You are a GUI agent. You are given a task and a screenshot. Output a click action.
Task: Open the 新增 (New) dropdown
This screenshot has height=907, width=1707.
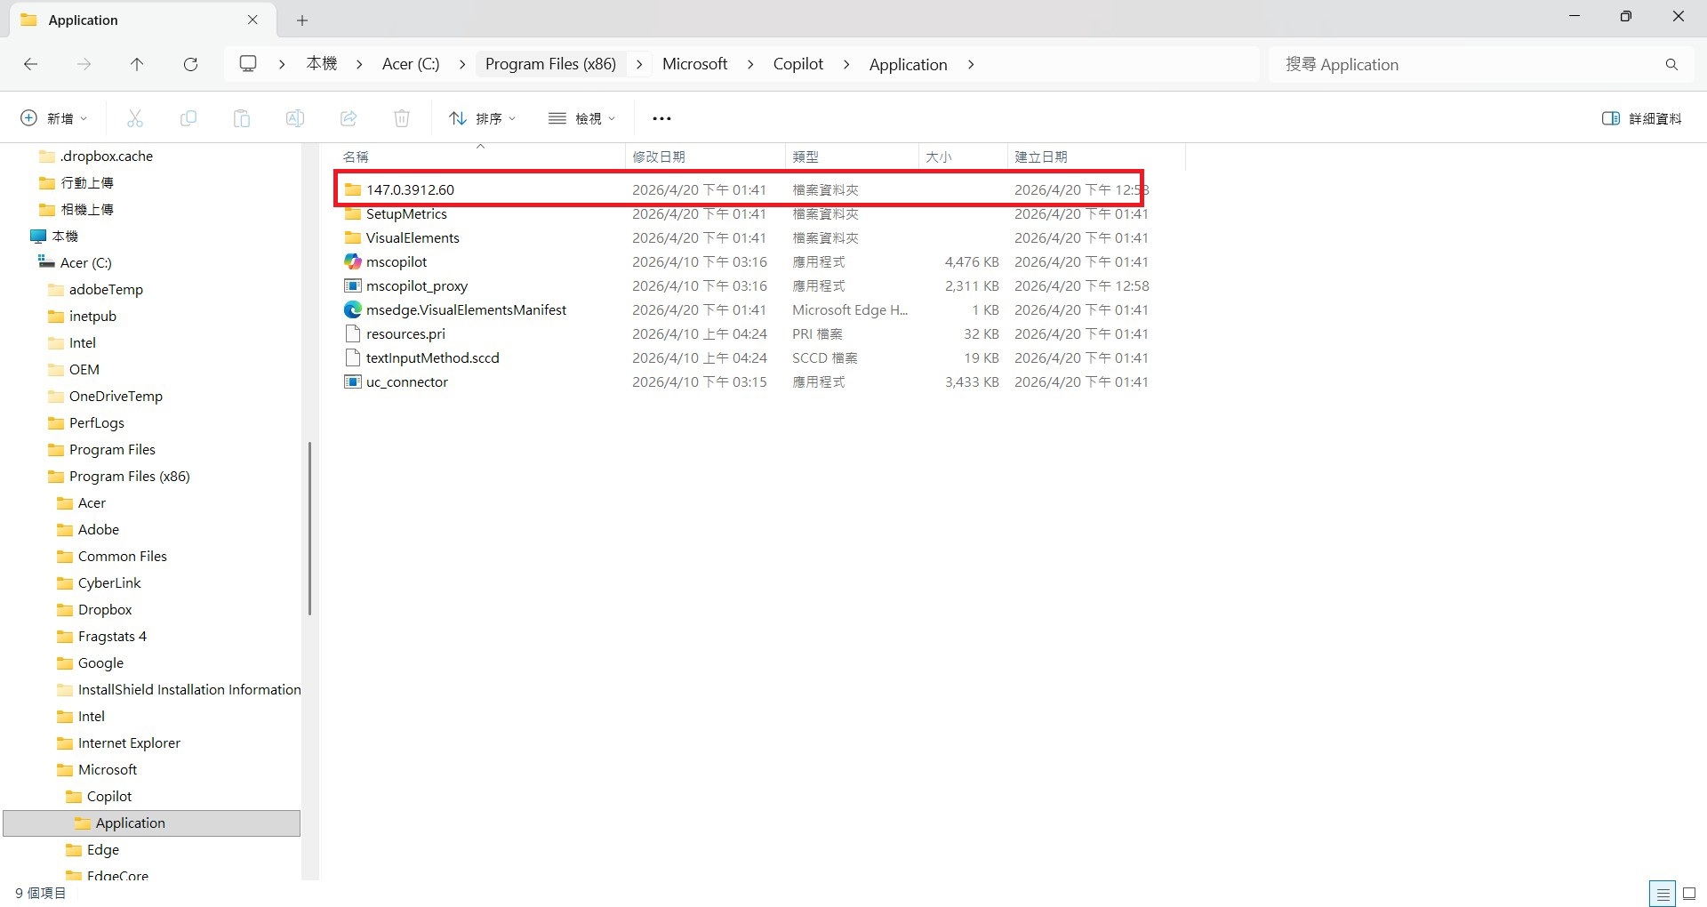coord(54,118)
